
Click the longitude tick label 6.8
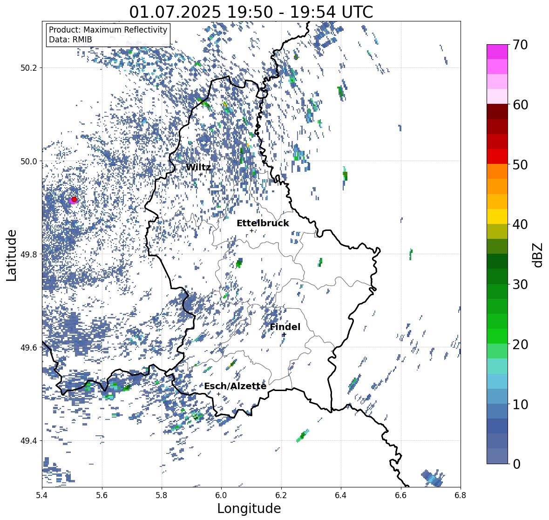[x=460, y=495]
